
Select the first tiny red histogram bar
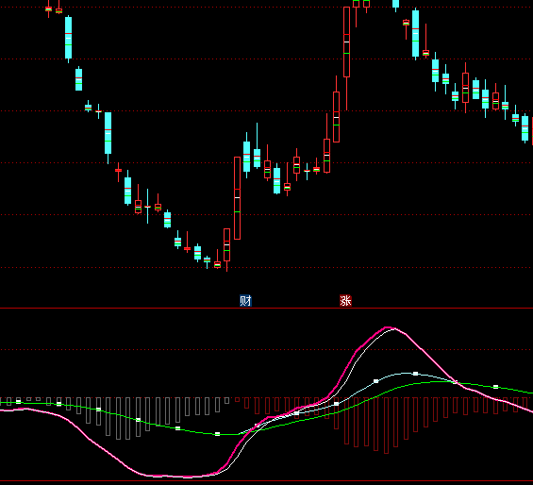coord(238,400)
